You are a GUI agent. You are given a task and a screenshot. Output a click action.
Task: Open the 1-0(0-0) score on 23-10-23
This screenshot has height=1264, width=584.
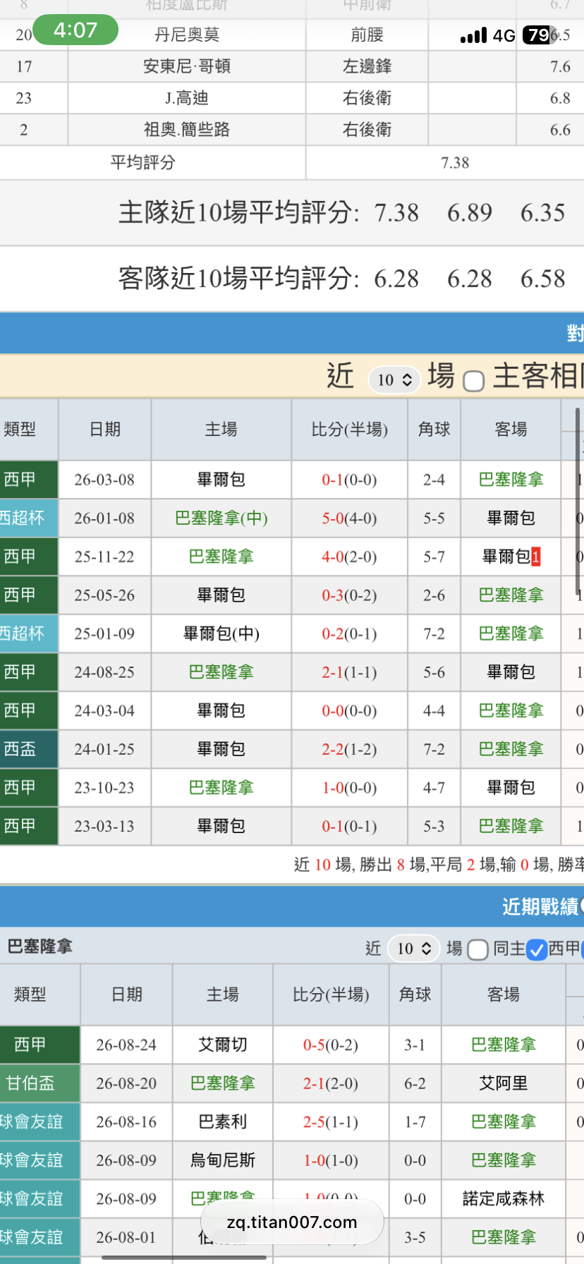point(349,787)
